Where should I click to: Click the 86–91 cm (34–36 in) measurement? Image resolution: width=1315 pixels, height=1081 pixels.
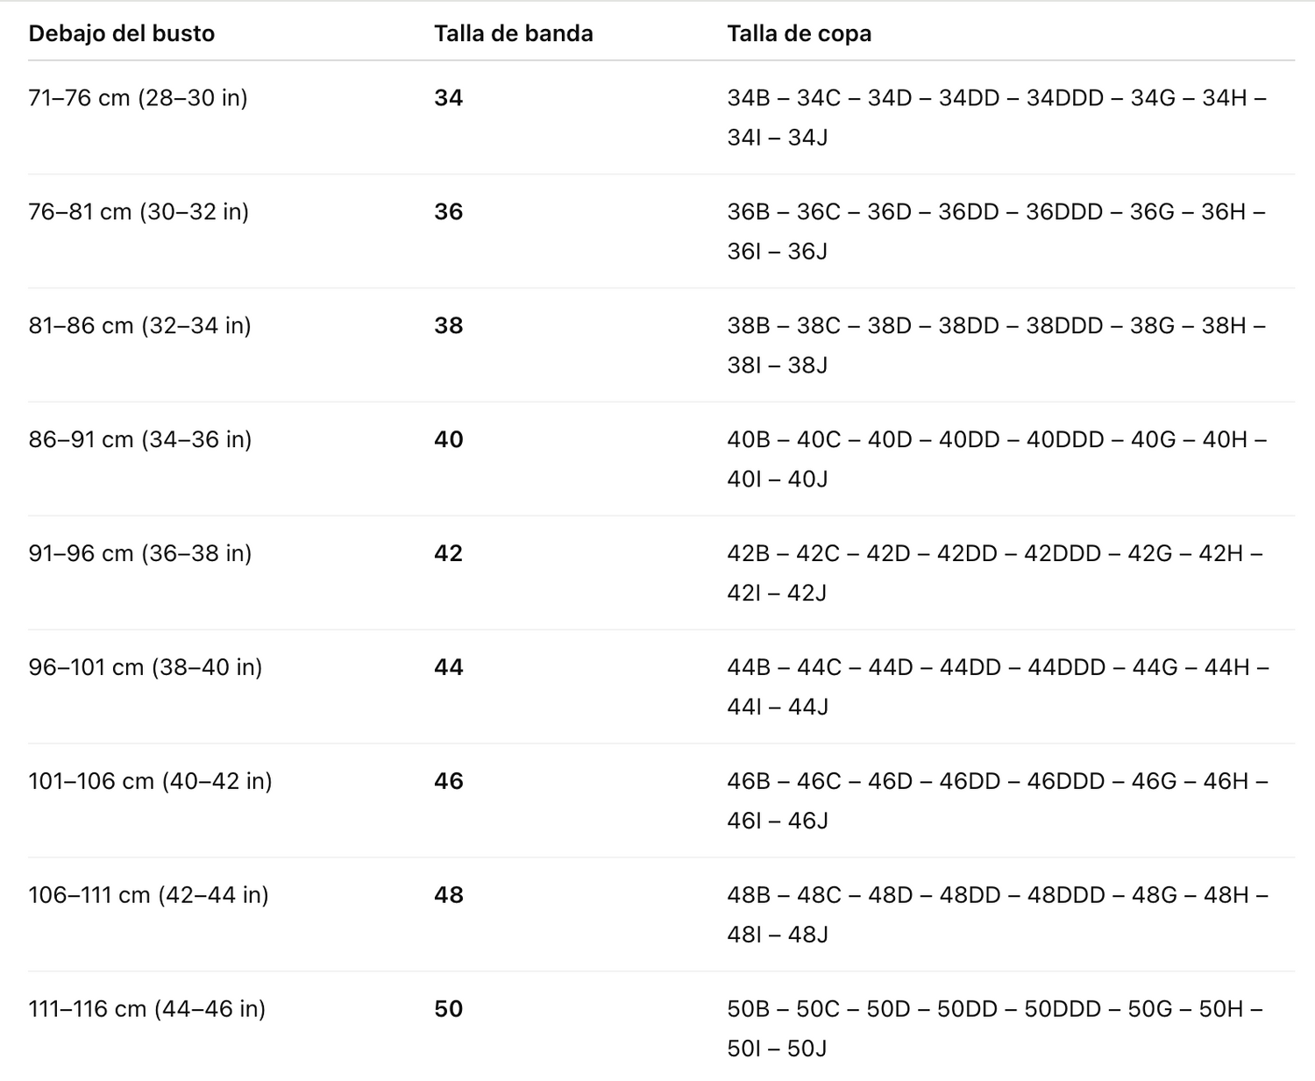coord(139,439)
